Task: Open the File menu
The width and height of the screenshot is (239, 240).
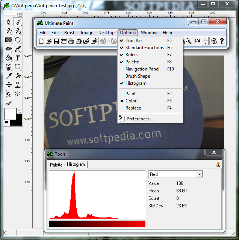Action: click(43, 33)
